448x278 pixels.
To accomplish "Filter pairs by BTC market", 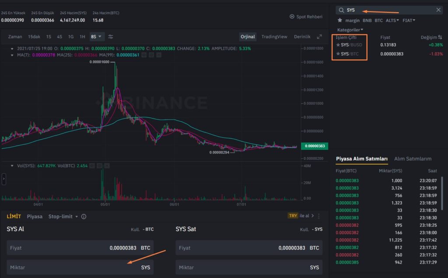I will (x=378, y=21).
